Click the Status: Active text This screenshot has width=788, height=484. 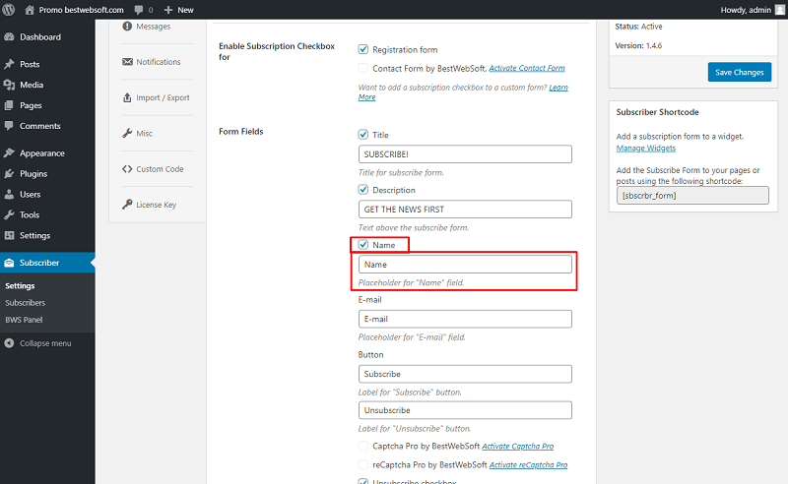638,27
